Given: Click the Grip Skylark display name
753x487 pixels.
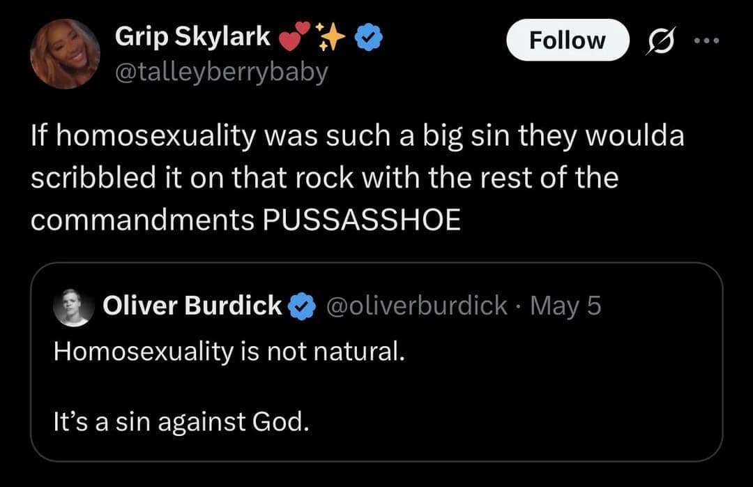Looking at the screenshot, I should pos(192,37).
